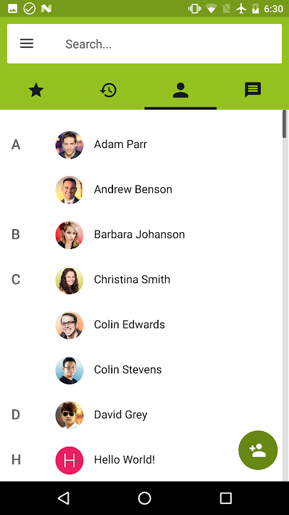This screenshot has height=515, width=289.
Task: Switch to the Favorites star tab
Action: pyautogui.click(x=36, y=90)
